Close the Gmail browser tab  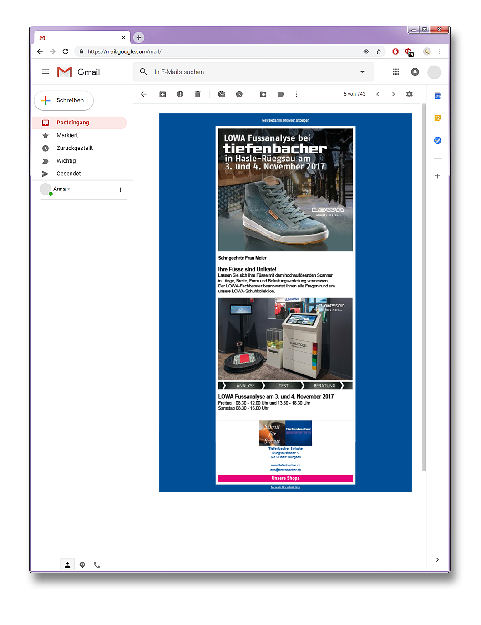point(123,37)
